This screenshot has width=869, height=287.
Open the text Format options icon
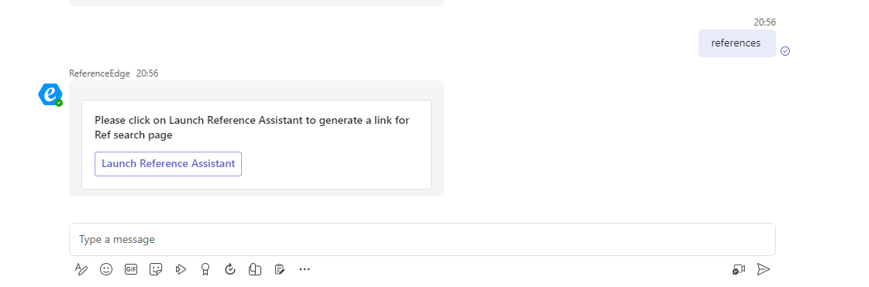click(81, 269)
